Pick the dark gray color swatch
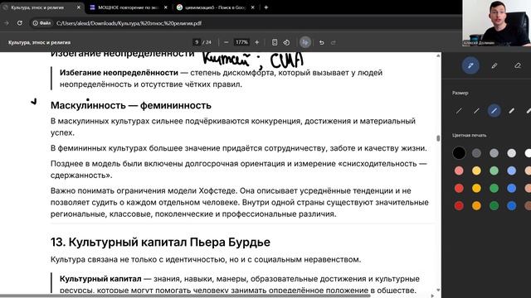The width and height of the screenshot is (531, 298). pyautogui.click(x=476, y=153)
